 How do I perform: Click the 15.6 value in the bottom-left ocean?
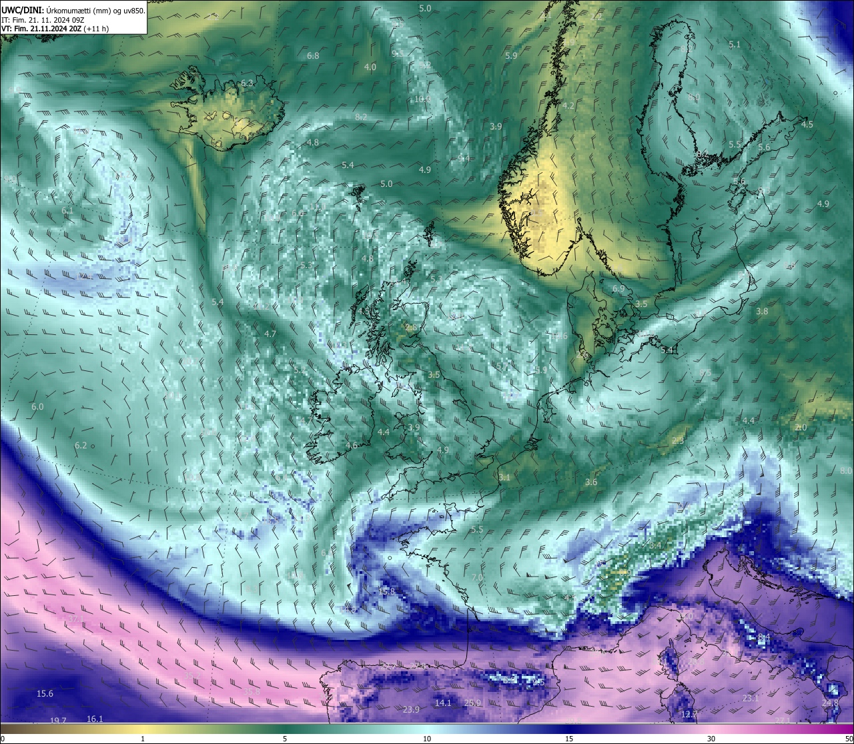point(45,694)
